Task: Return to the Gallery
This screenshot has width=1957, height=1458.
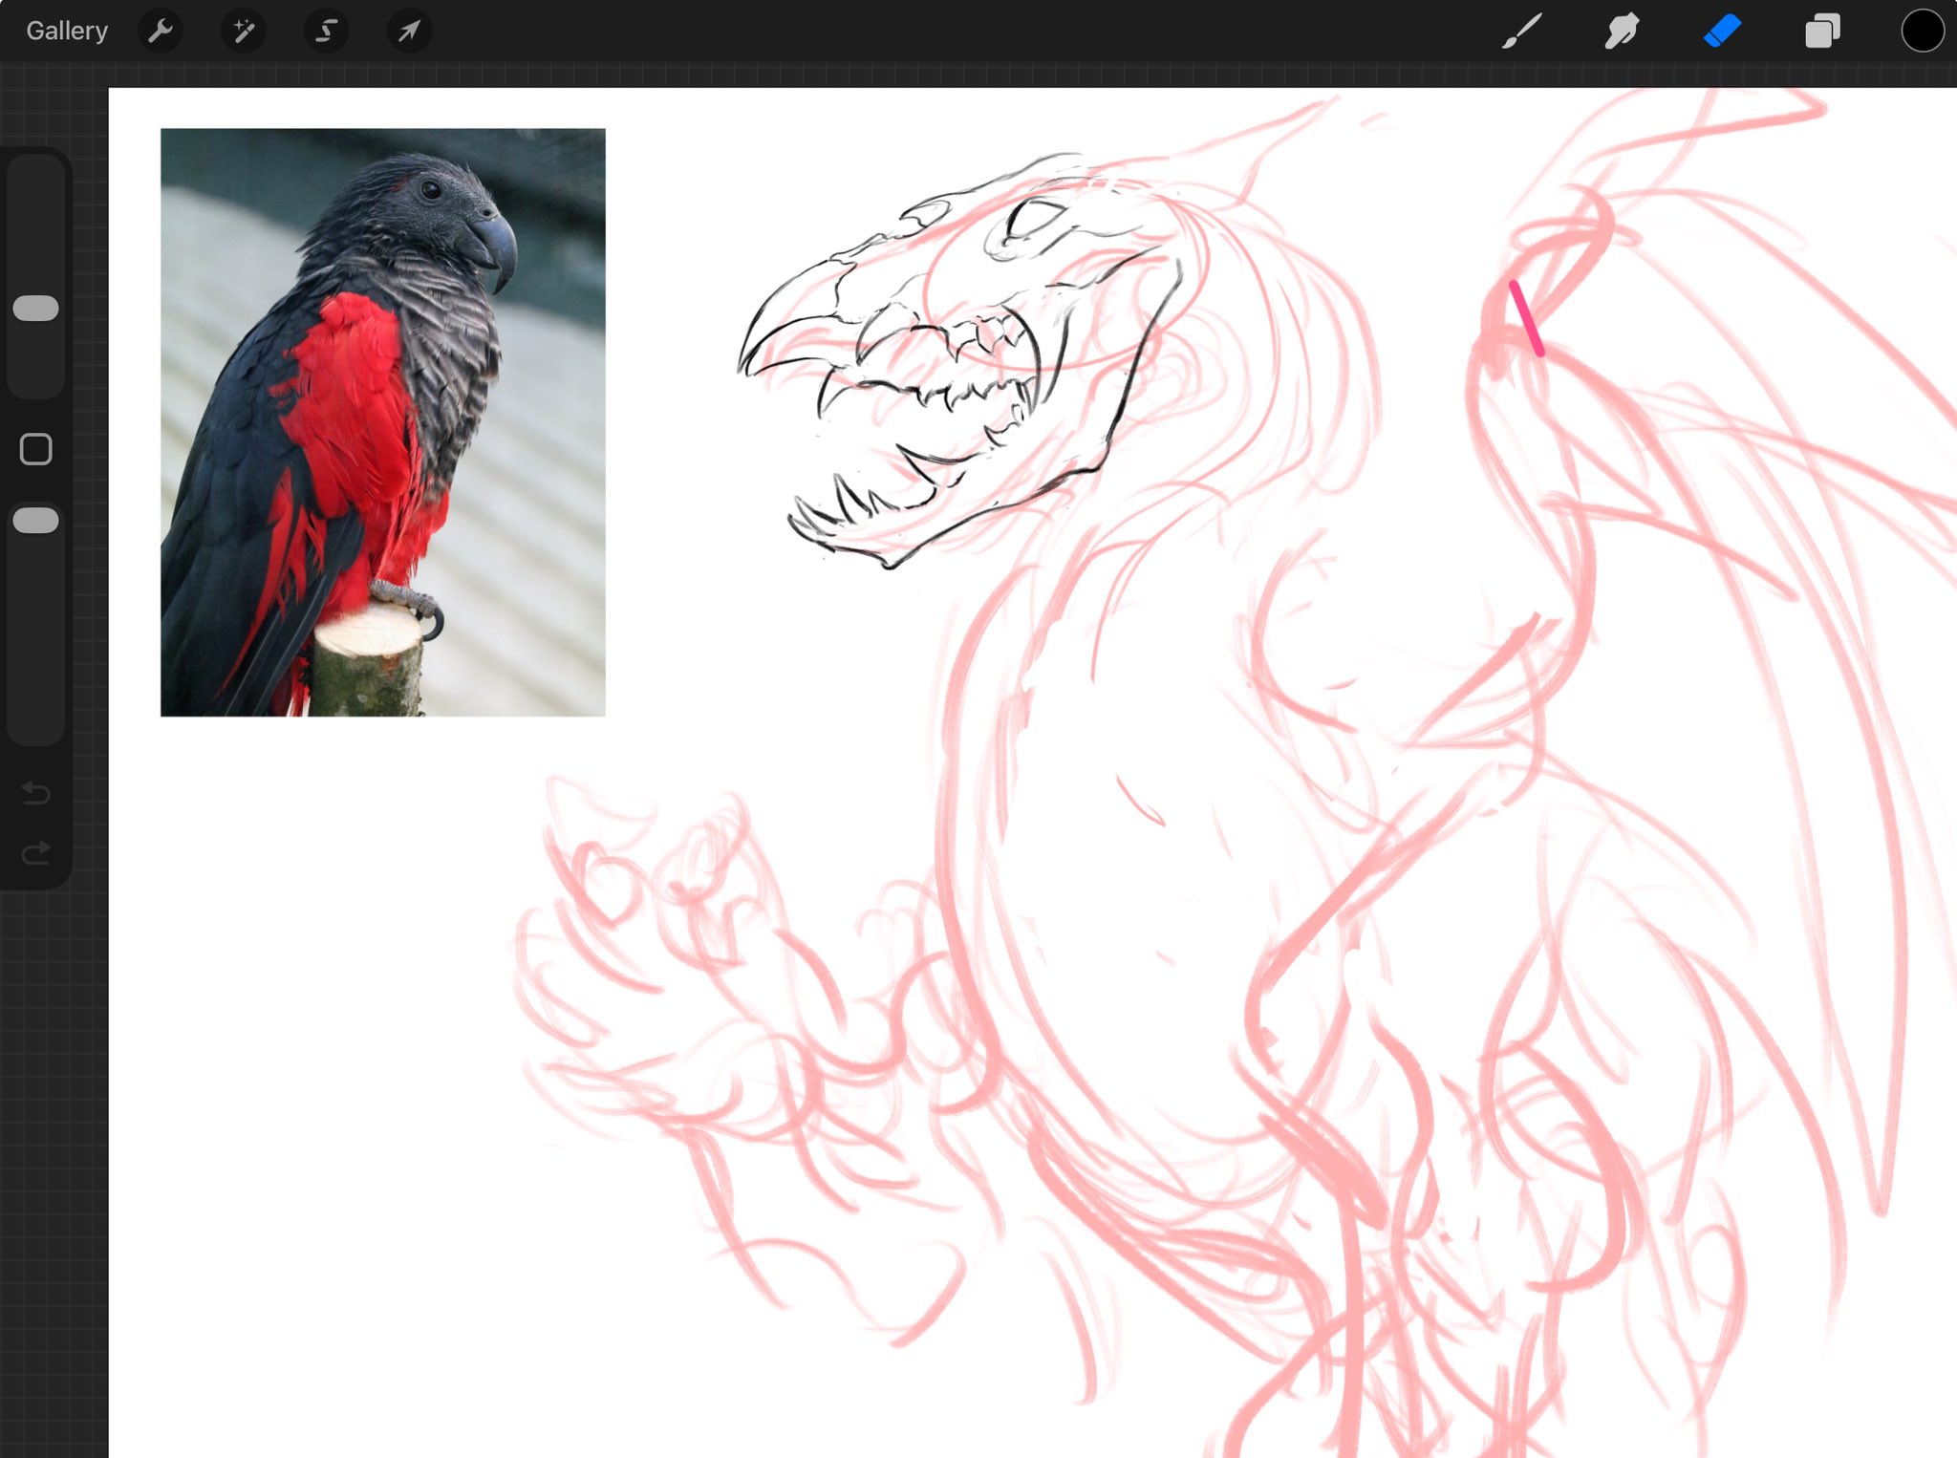Action: point(67,32)
